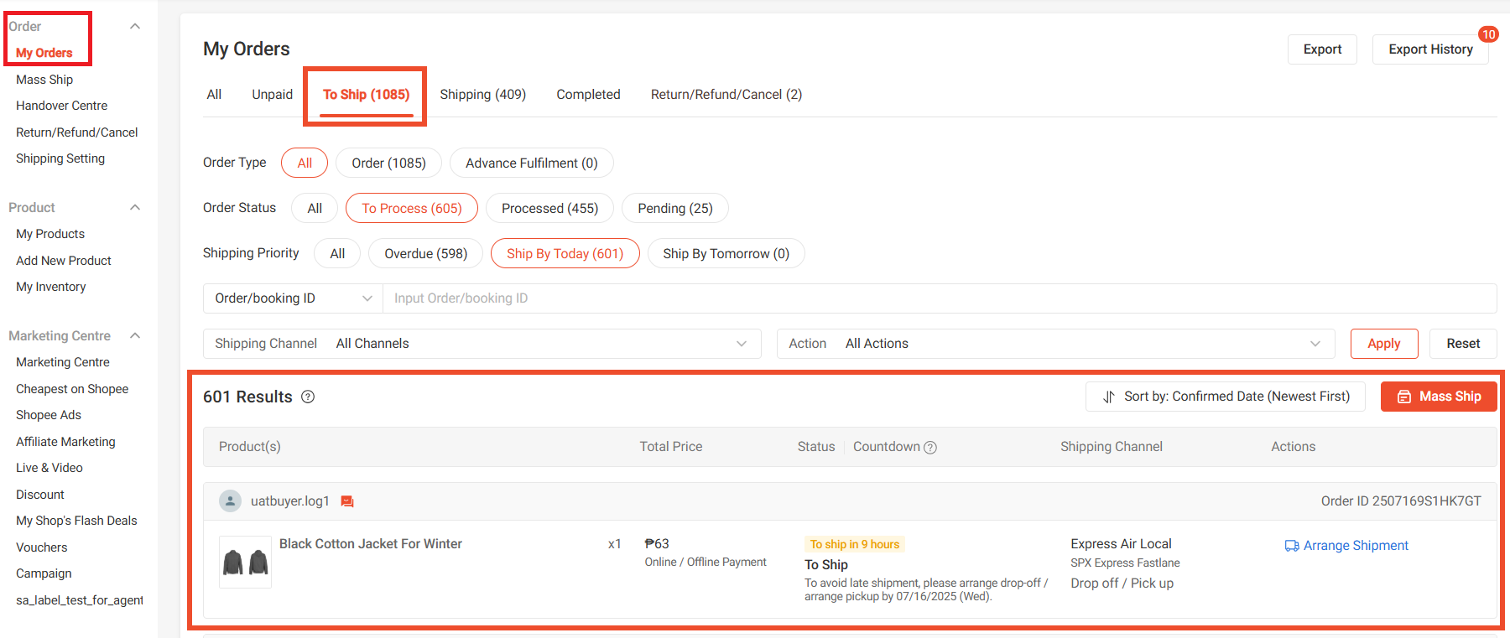1510x638 pixels.
Task: Collapse the Marketing Centre sidebar section
Action: 135,336
